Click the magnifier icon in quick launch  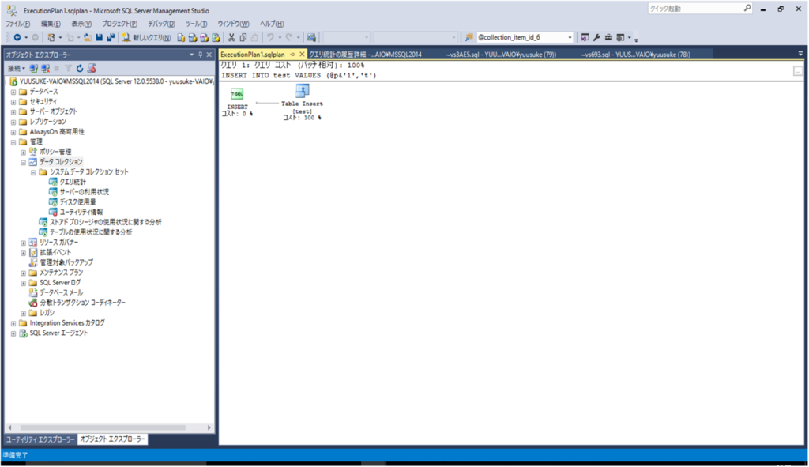tap(747, 8)
